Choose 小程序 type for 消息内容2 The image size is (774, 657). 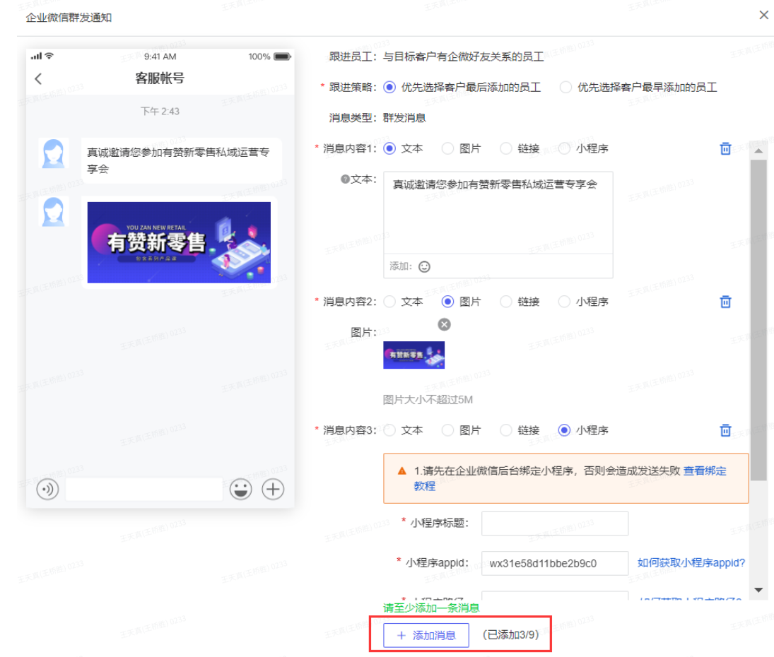pos(564,302)
